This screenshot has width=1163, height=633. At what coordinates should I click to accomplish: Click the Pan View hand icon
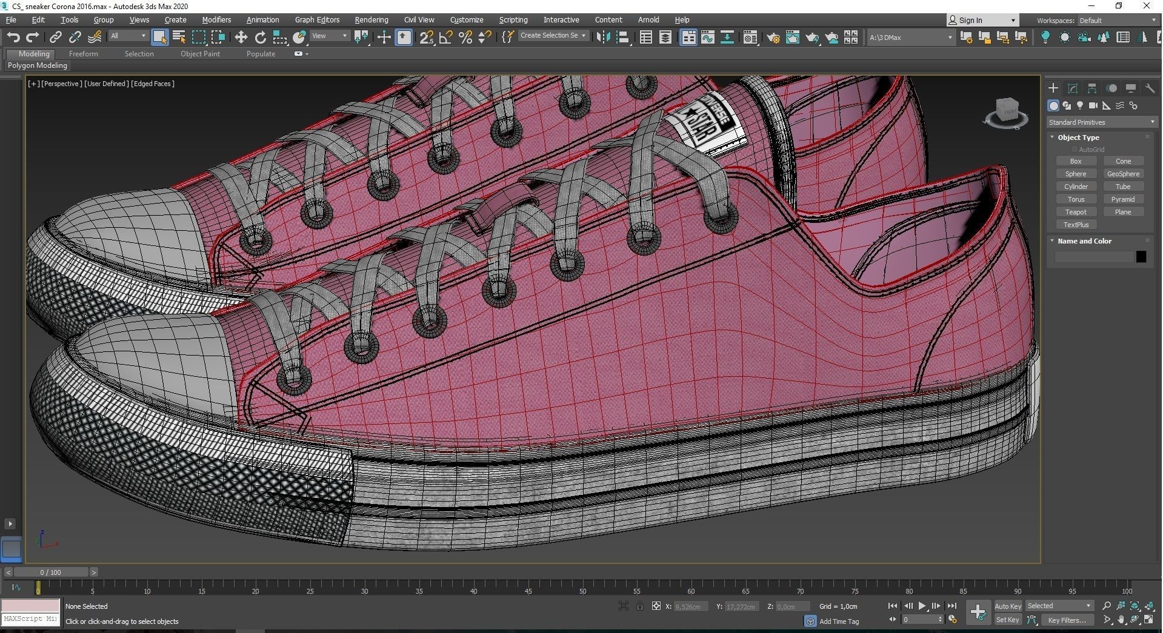click(x=1121, y=620)
